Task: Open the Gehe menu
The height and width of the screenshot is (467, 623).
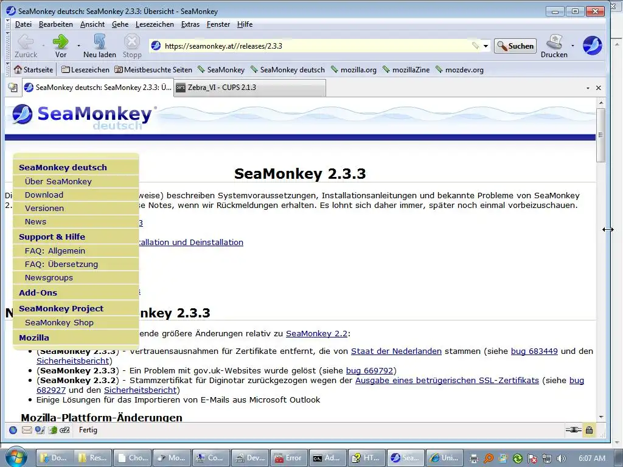Action: point(120,24)
